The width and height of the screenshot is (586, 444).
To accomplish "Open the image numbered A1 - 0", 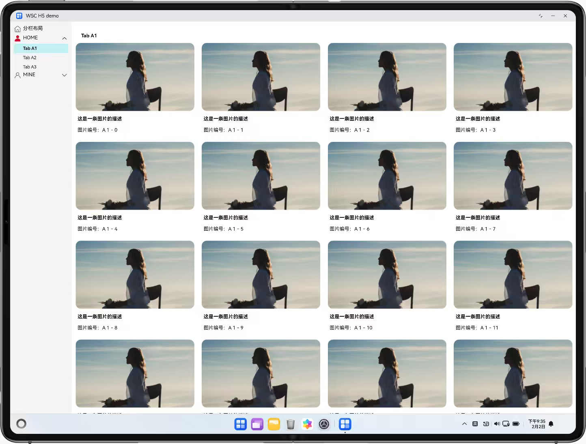I will (135, 77).
